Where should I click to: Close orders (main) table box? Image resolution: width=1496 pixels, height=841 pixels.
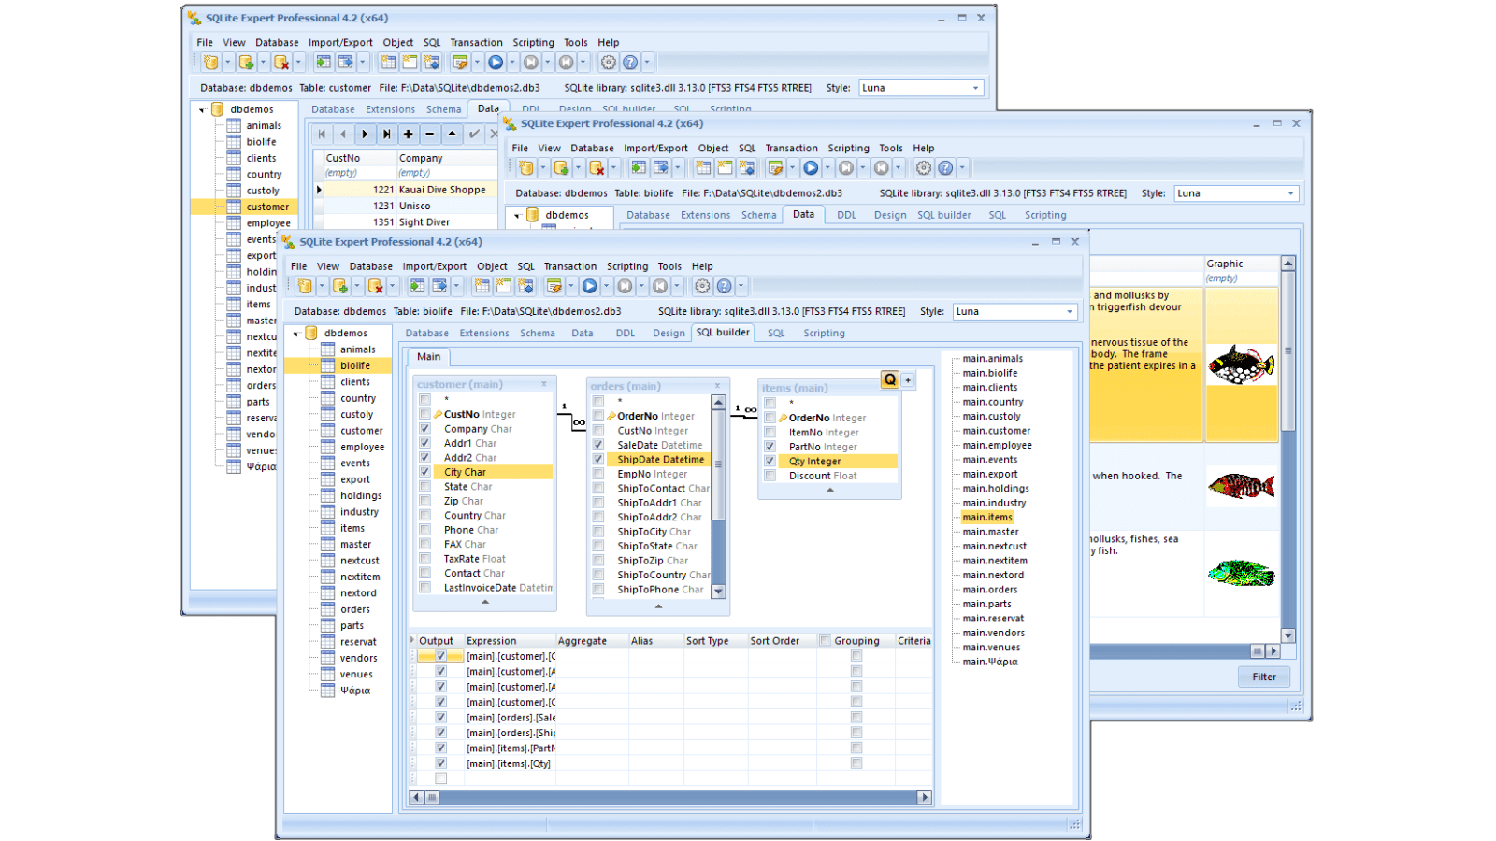(x=717, y=386)
